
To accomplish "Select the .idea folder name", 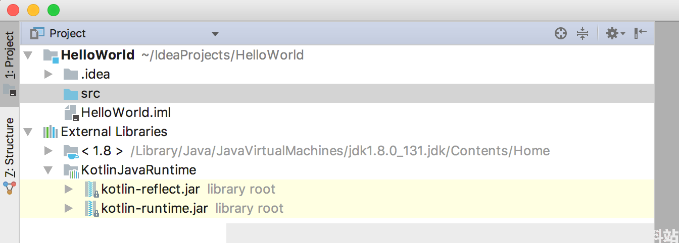I will (95, 75).
